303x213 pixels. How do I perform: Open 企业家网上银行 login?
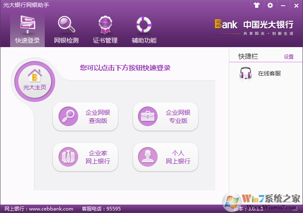[x=85, y=157]
